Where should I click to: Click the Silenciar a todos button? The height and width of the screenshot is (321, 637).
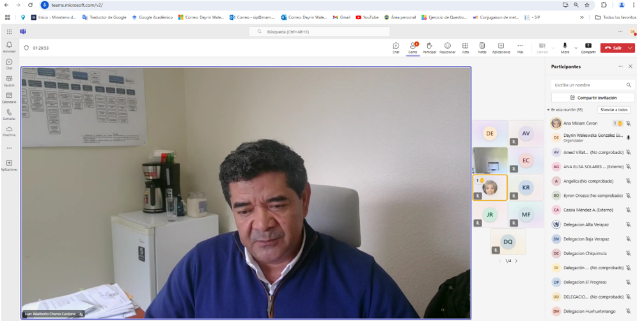coord(613,110)
